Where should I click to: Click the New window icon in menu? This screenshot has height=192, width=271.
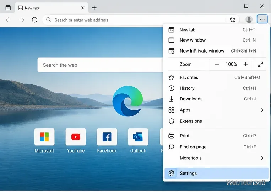coord(171,40)
